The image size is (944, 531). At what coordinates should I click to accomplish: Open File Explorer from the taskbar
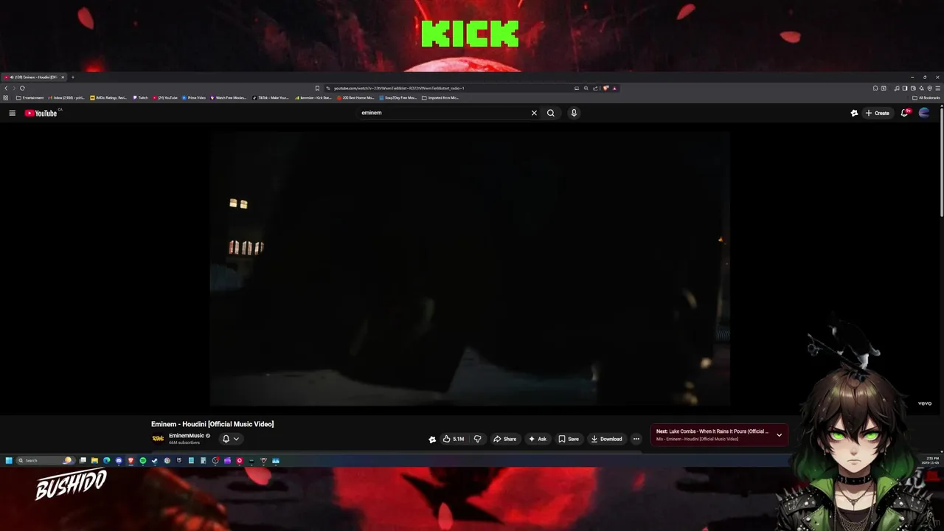(94, 460)
